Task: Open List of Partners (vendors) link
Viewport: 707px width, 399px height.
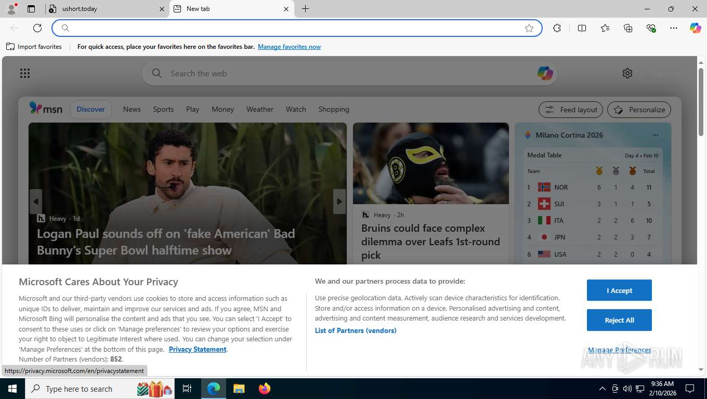Action: click(x=356, y=330)
